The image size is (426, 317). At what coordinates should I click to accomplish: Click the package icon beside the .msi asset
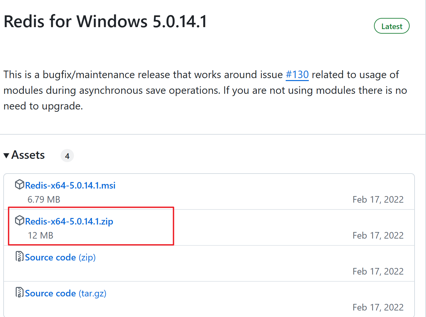click(19, 185)
